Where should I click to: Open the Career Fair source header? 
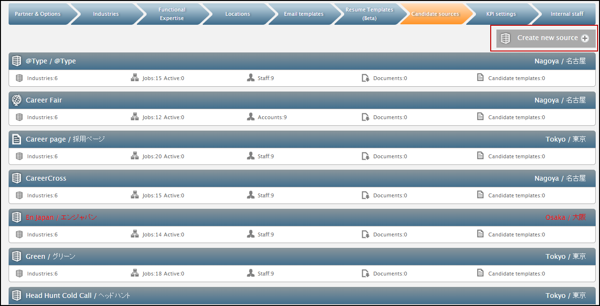(302, 100)
